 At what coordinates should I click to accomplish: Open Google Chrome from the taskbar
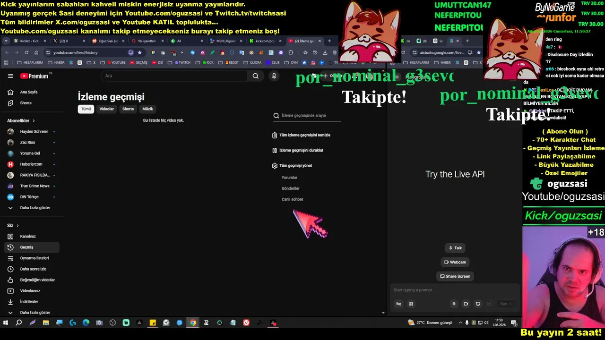click(193, 323)
